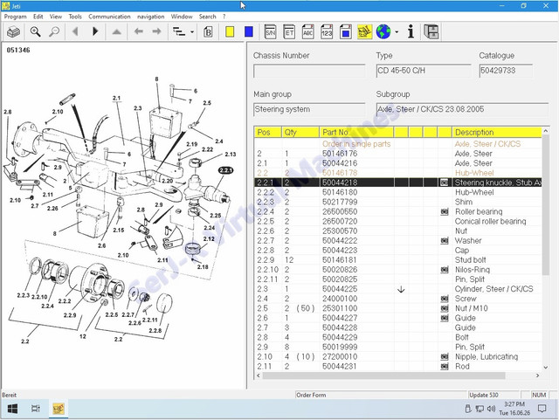Screen dimensions: 559x420
Task: Click the zoom in magnifier icon
Action: click(35, 31)
